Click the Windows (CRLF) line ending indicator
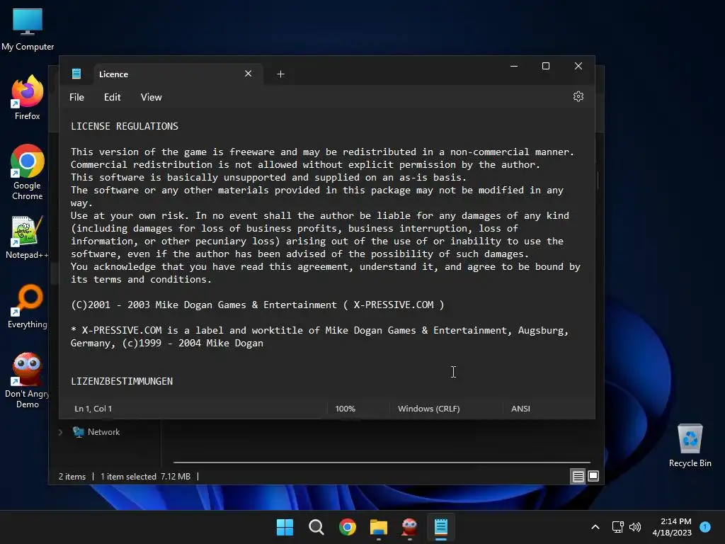 coord(428,409)
